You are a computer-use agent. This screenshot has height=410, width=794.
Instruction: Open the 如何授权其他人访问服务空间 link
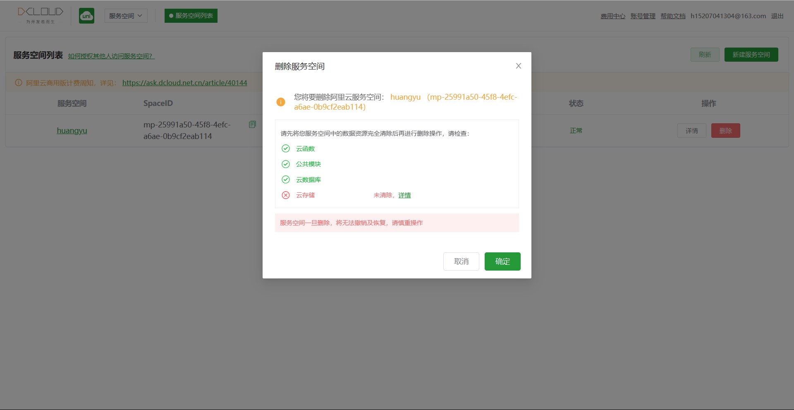111,56
